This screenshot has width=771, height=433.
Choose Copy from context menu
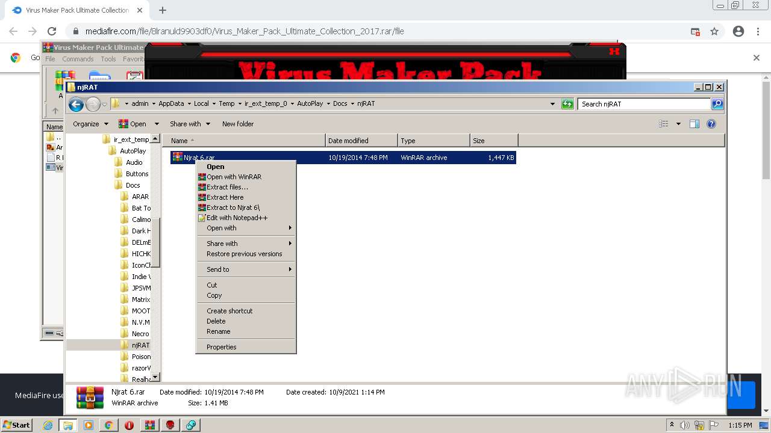246,295
